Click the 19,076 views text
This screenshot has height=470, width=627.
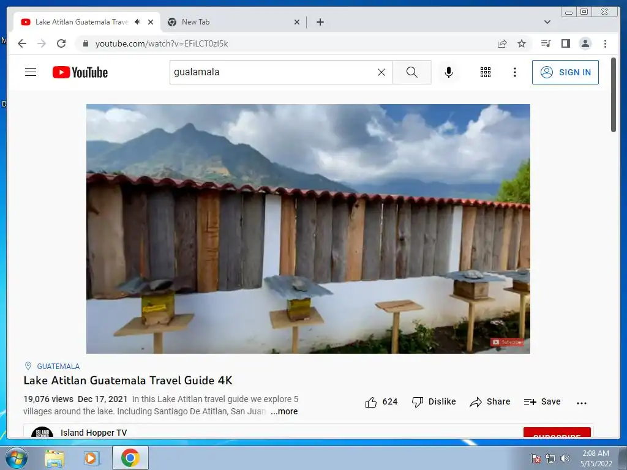48,399
